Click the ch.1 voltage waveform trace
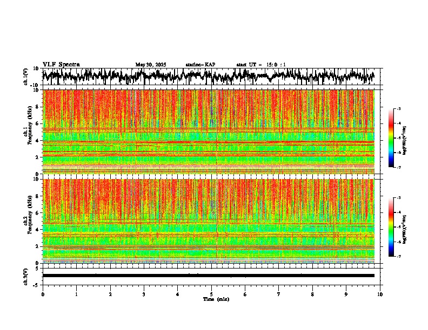The image size is (428, 330). pyautogui.click(x=209, y=75)
